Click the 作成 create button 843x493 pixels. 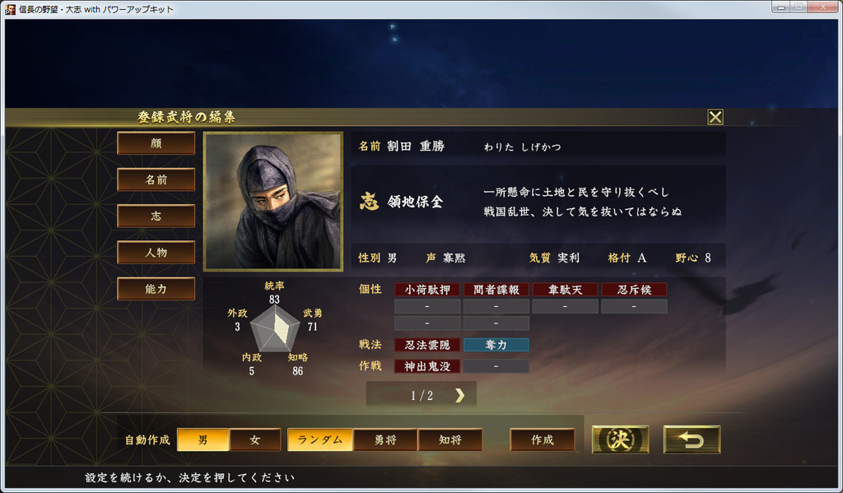click(x=543, y=440)
